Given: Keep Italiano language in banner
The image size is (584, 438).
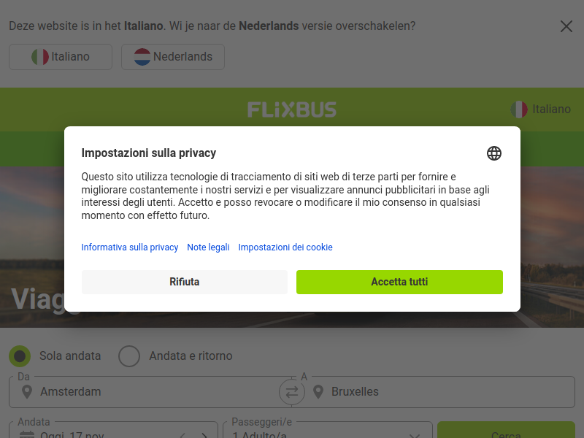Looking at the screenshot, I should point(61,57).
